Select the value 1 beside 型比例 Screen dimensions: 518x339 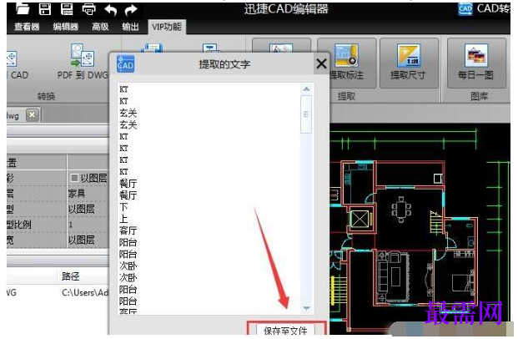(x=70, y=225)
